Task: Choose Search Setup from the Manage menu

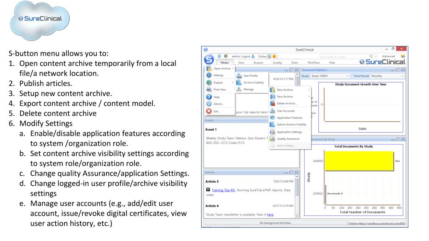Action: pos(290,146)
